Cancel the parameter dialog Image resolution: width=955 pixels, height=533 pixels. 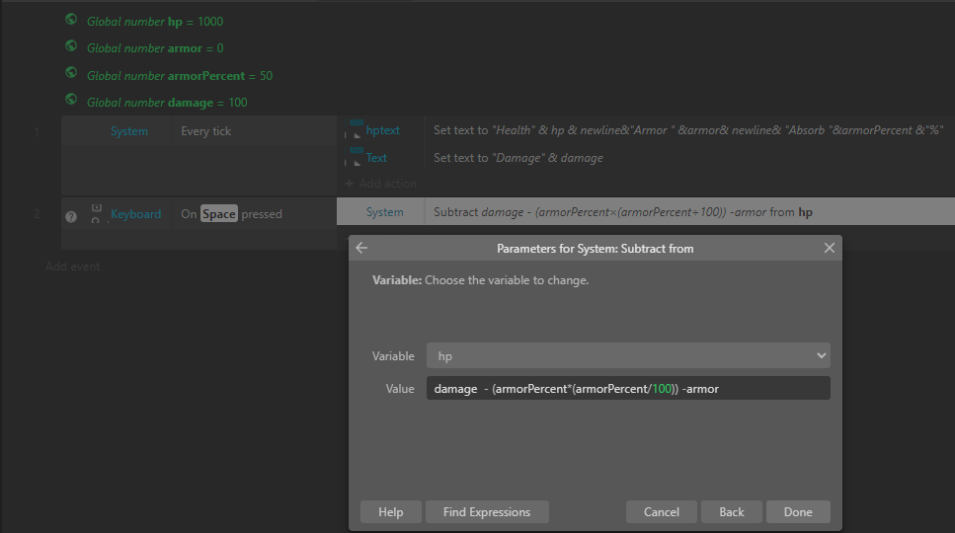661,511
